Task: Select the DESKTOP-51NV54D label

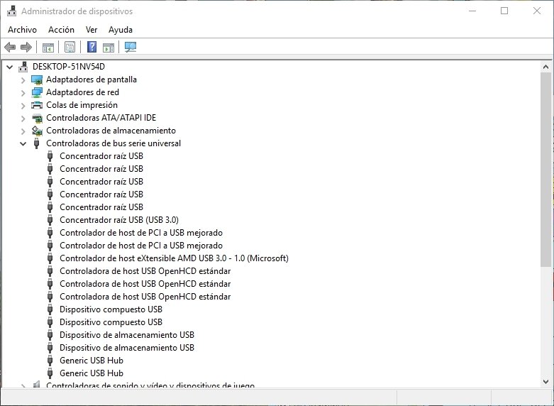Action: point(69,67)
